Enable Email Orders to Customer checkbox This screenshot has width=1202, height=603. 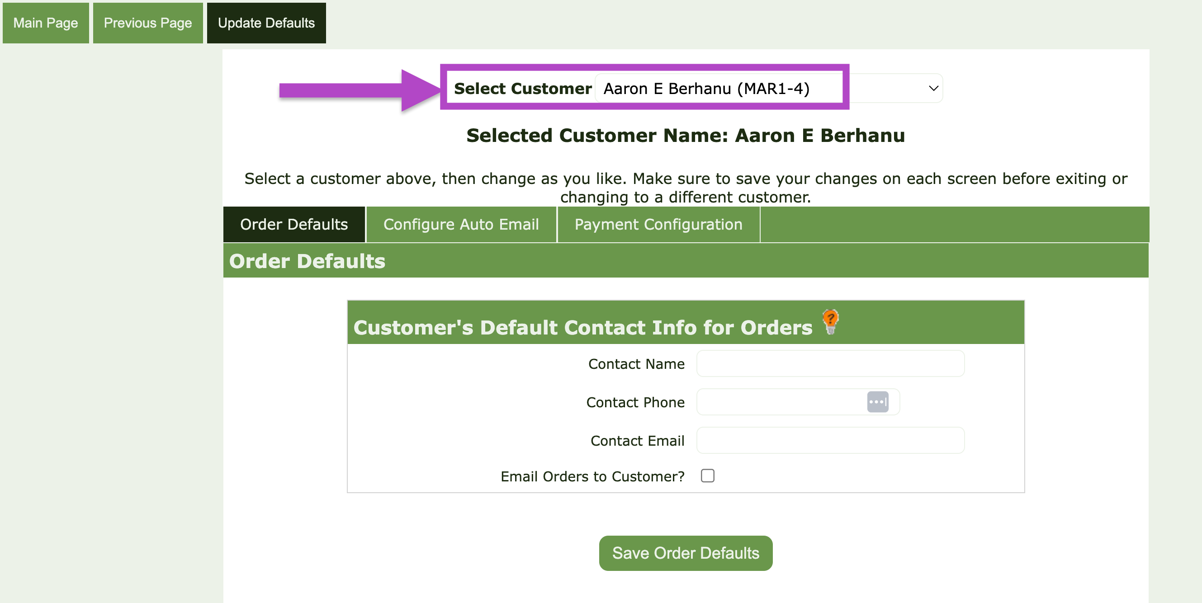(x=707, y=476)
